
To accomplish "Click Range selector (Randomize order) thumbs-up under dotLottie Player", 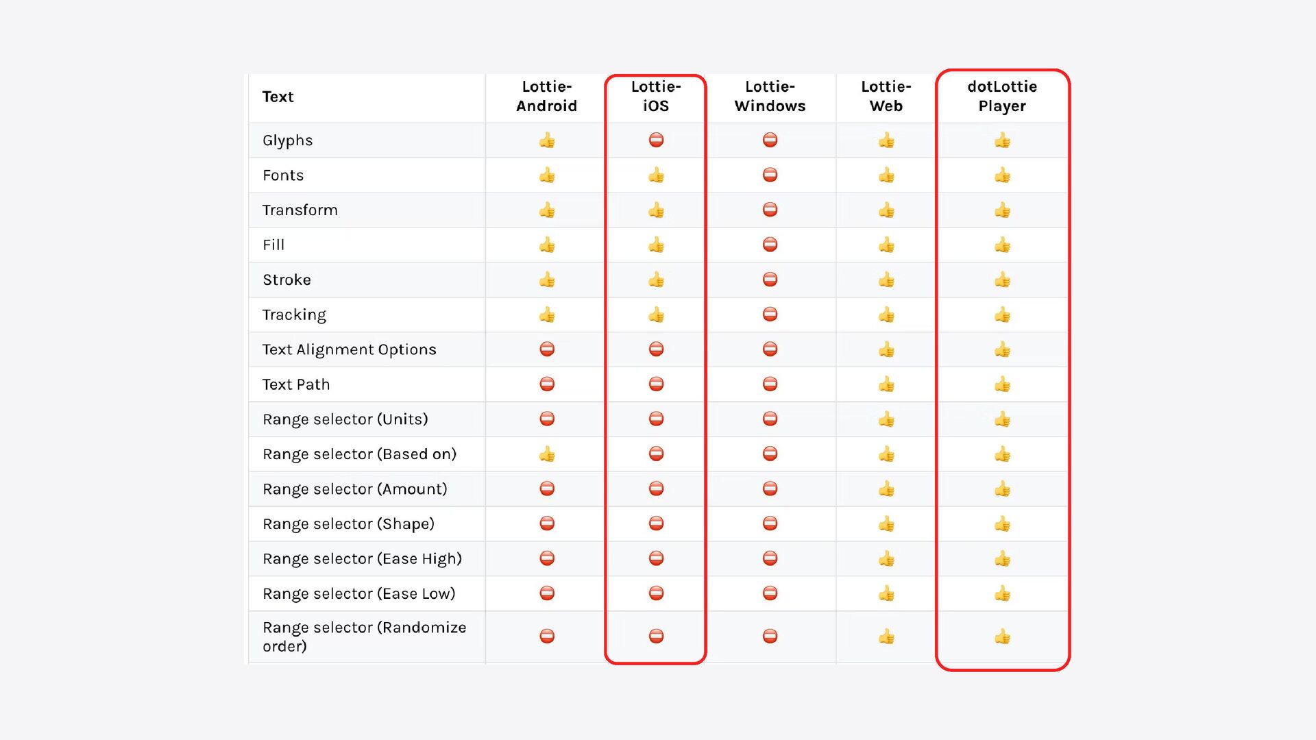I will pyautogui.click(x=1002, y=637).
